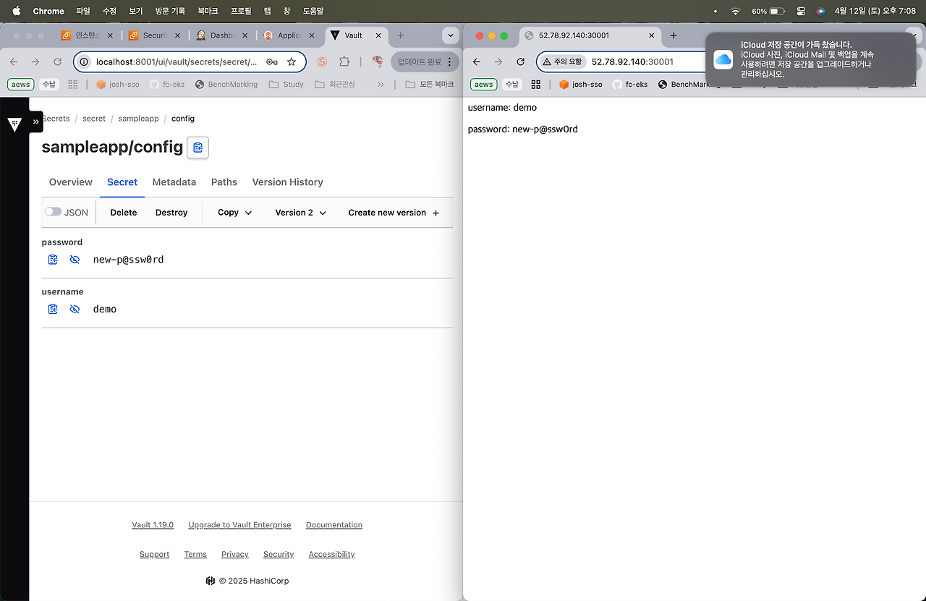Switch to the Metadata tab
The height and width of the screenshot is (601, 926).
click(x=174, y=182)
